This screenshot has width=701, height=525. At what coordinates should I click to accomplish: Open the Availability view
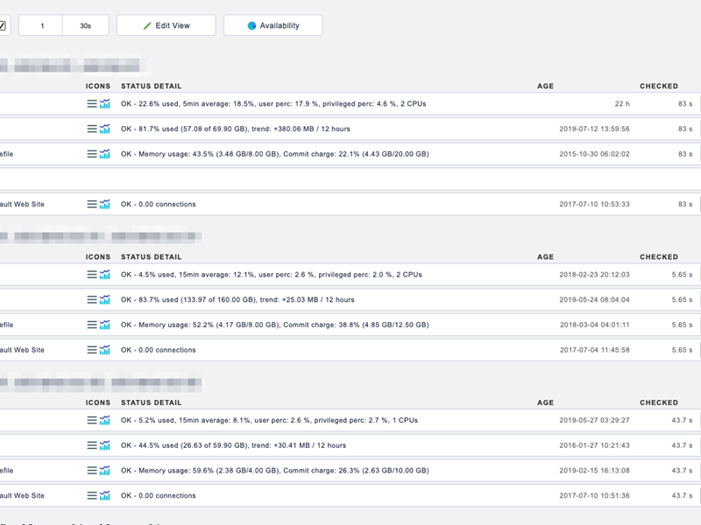coord(273,26)
